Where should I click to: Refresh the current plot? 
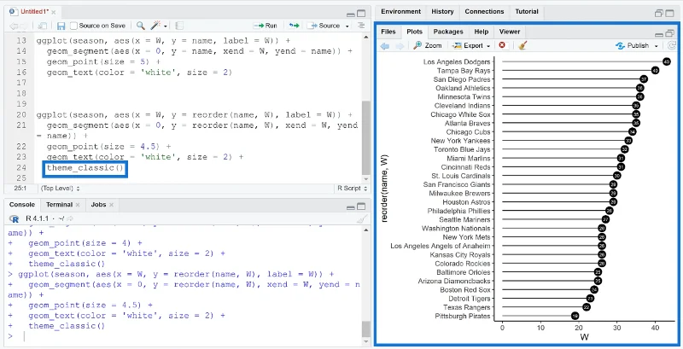click(672, 45)
